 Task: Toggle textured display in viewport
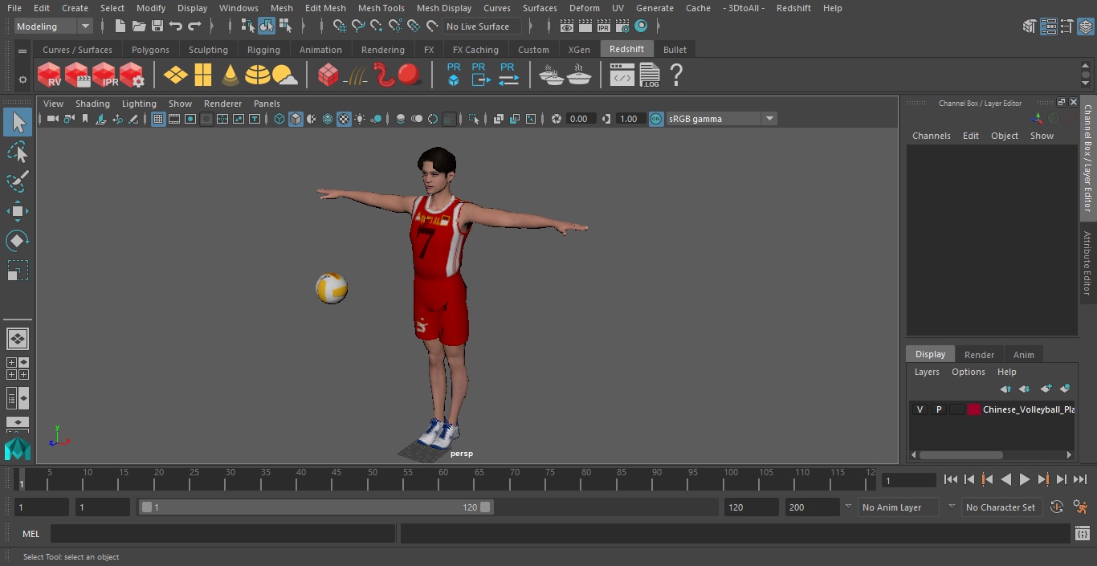(344, 119)
